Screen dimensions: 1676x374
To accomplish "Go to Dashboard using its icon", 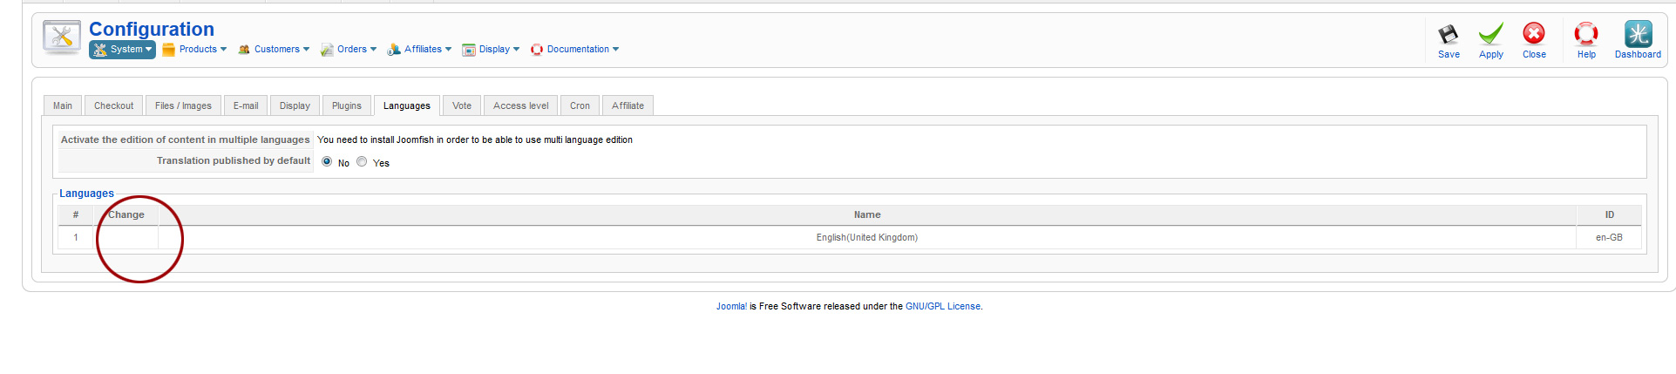I will (x=1638, y=34).
